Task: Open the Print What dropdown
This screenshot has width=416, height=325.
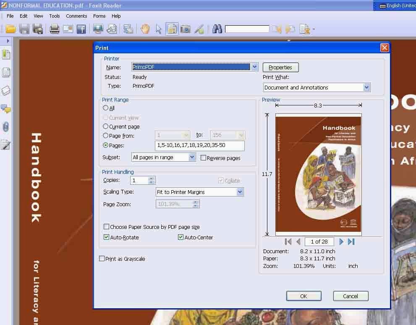Action: click(x=366, y=87)
